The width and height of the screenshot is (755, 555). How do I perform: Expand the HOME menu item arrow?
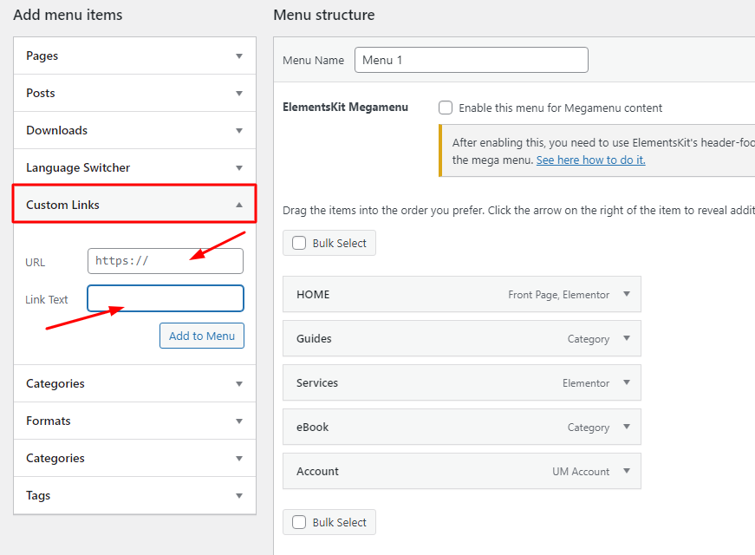coord(627,295)
